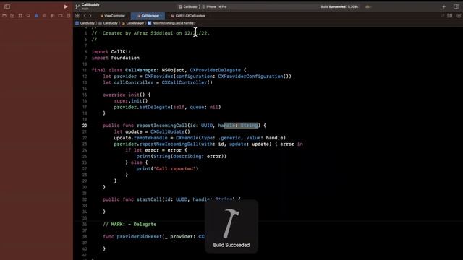
Task: Open the Find navigator magnifier
Action: [x=28, y=16]
